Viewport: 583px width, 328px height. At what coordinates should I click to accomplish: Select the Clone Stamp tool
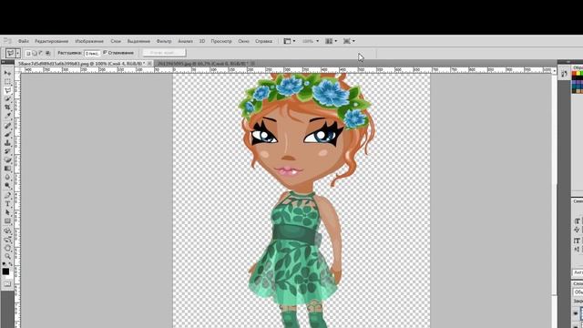coord(7,143)
